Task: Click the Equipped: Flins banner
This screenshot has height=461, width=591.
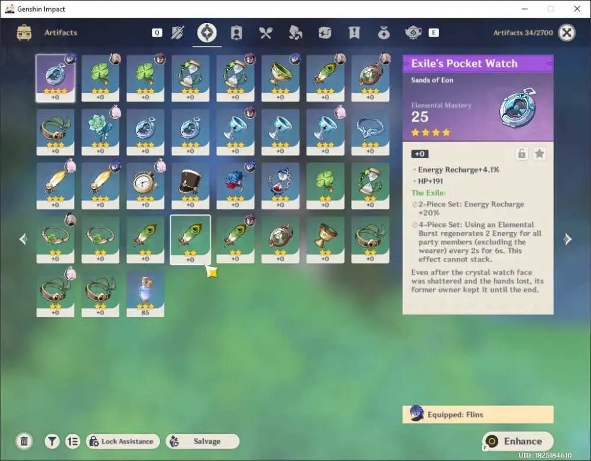Action: [478, 415]
